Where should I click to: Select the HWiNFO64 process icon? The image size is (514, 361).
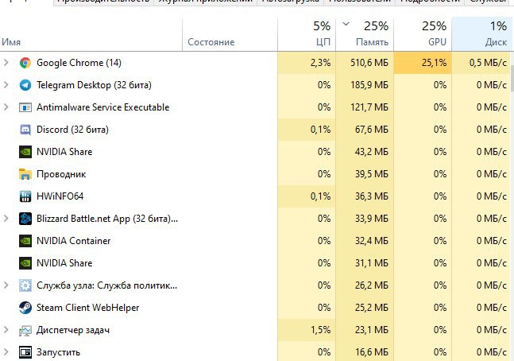25,196
